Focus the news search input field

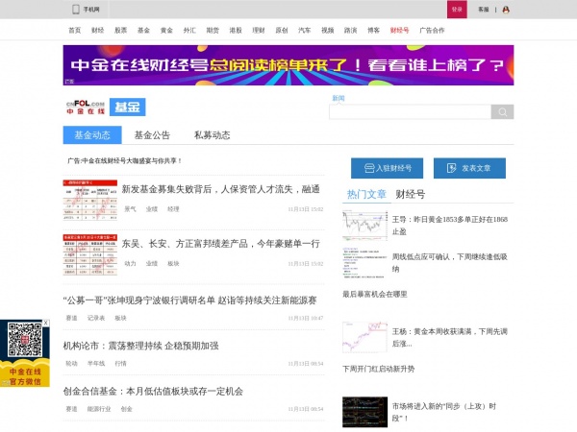(x=410, y=112)
